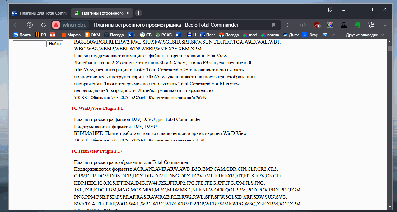Open the Почта bookmark
Screen dimensions: 397x212
pos(22,35)
